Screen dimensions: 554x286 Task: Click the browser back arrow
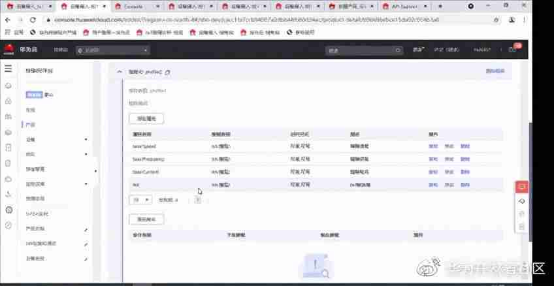8,20
